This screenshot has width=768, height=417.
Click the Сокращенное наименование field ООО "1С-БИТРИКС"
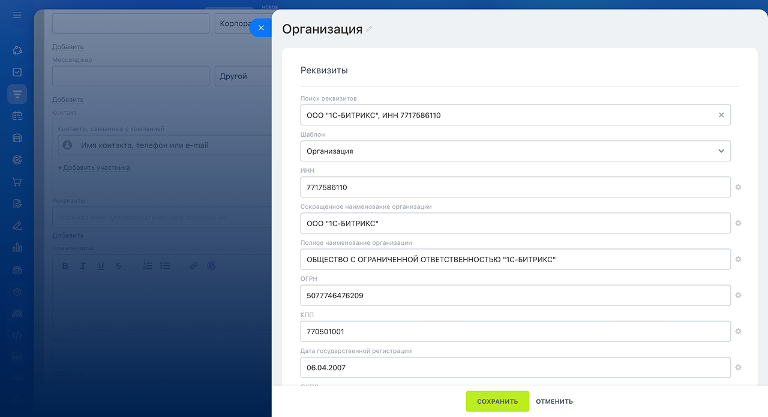[x=515, y=223]
